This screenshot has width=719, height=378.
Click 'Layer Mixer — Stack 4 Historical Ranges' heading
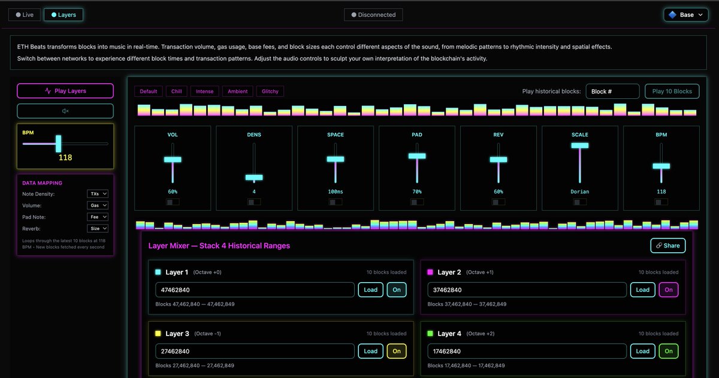[x=219, y=246]
